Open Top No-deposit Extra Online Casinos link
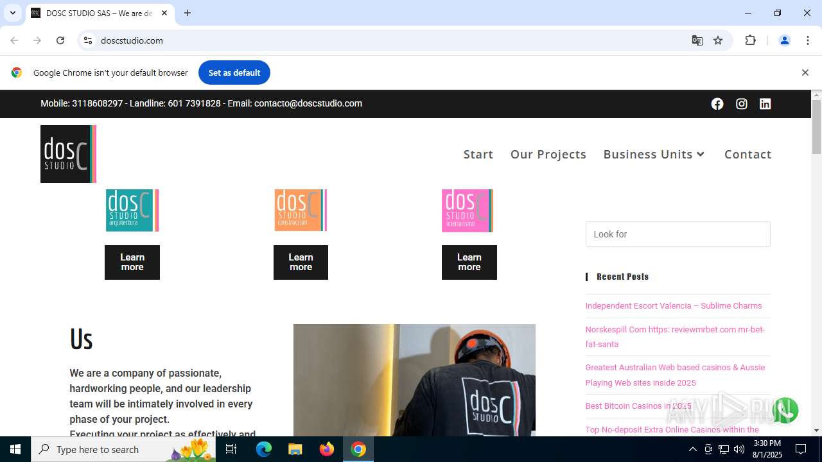This screenshot has height=462, width=822. (672, 429)
